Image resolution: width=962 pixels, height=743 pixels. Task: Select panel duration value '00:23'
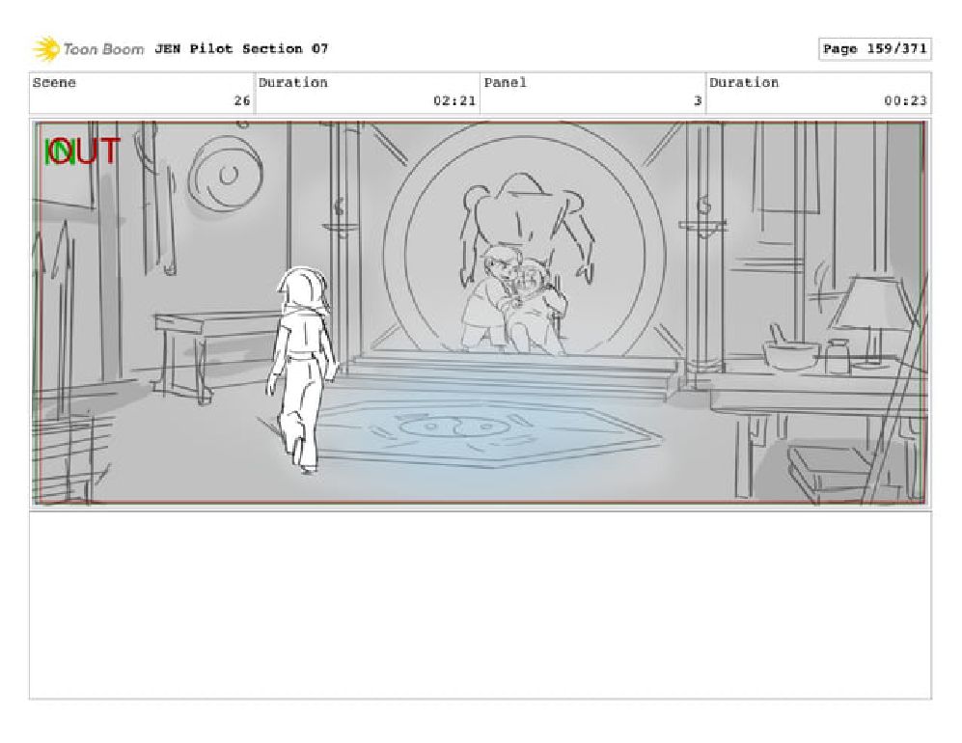[x=905, y=100]
